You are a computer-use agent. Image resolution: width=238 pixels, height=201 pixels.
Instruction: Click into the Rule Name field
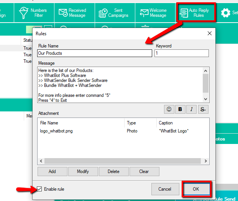[94, 53]
